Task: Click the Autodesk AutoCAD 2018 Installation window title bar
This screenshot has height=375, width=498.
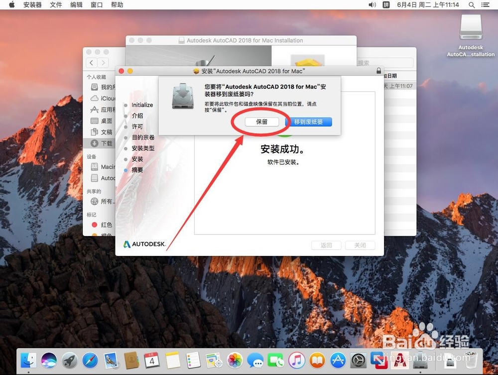Action: pos(241,40)
